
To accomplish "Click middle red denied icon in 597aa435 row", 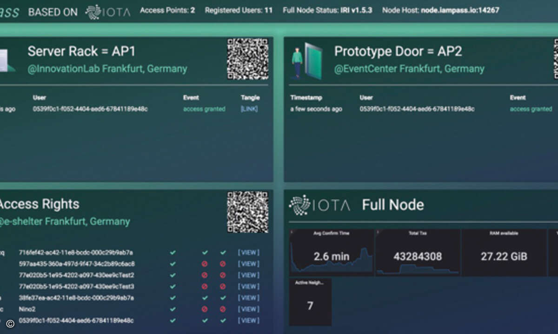I will [x=205, y=263].
